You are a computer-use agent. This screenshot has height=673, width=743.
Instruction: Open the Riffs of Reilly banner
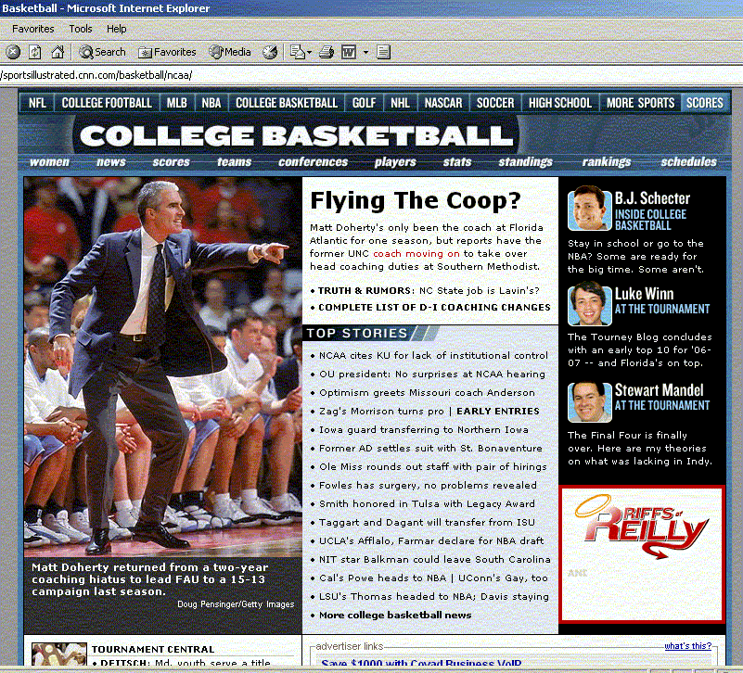[642, 554]
